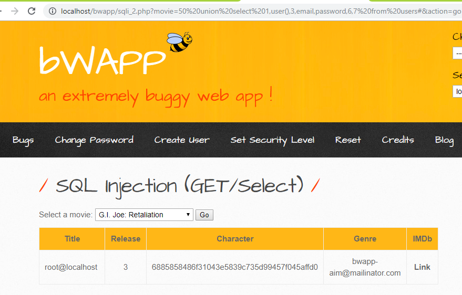Open the partially visible security level dropdown
This screenshot has height=295, width=462.
[457, 91]
